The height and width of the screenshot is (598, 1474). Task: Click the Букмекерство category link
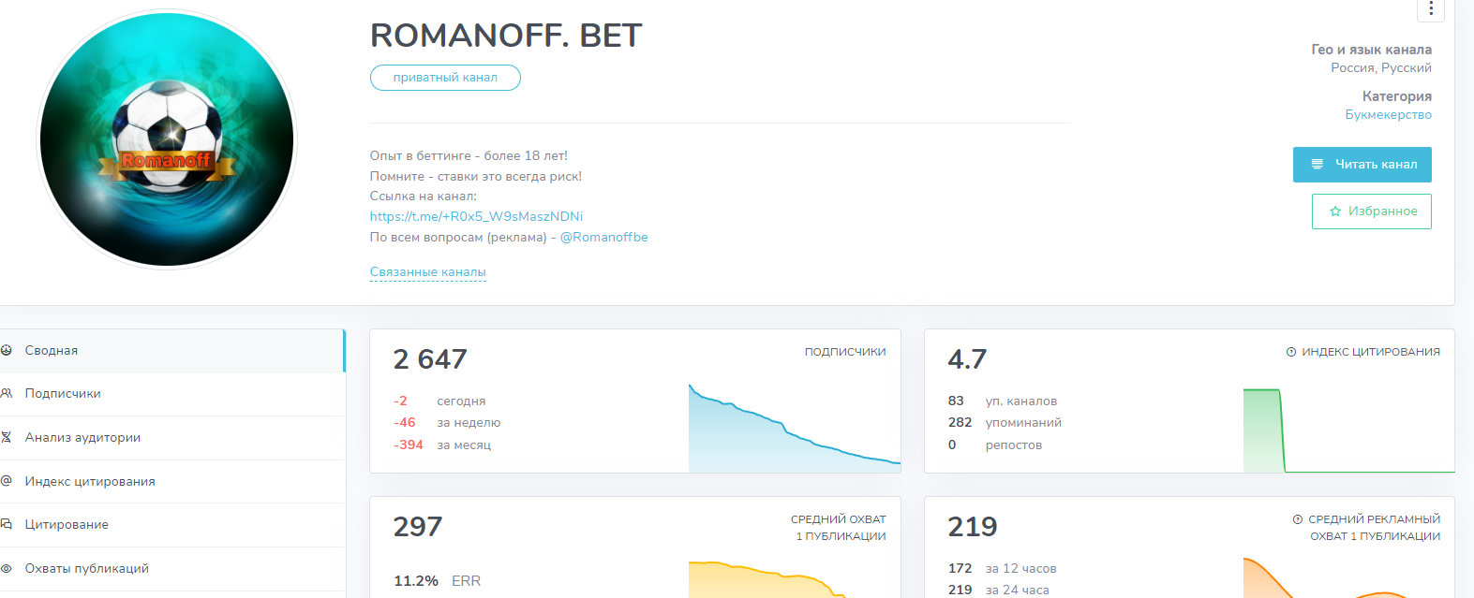pos(1388,114)
